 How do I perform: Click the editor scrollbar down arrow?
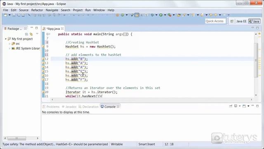click(256, 95)
